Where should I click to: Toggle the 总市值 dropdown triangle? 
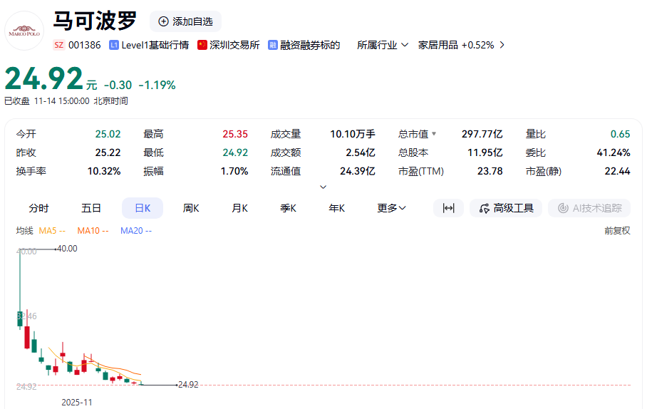point(434,134)
